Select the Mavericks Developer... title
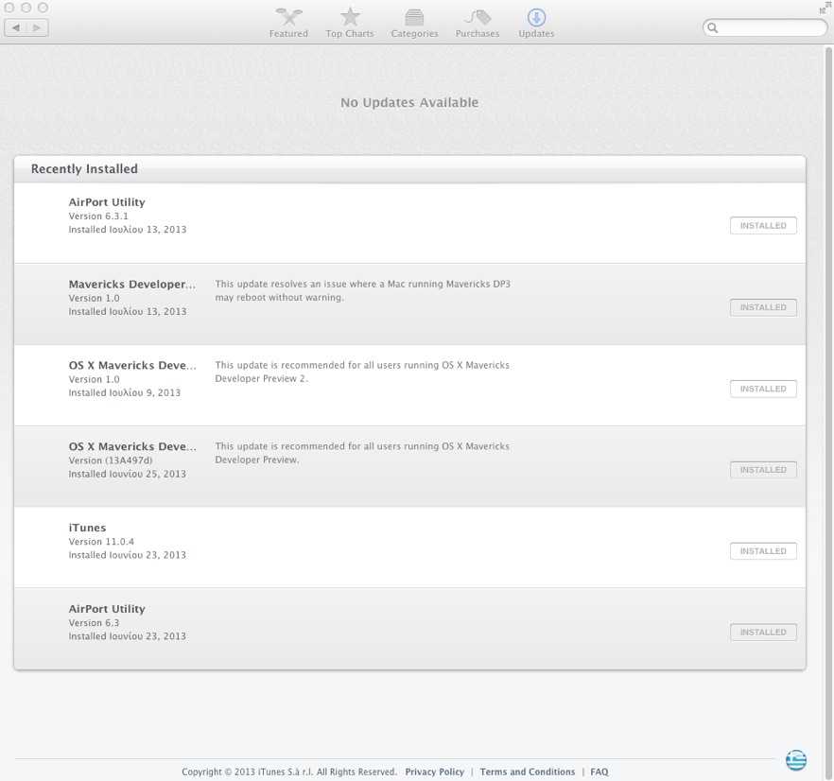This screenshot has width=834, height=781. [132, 284]
